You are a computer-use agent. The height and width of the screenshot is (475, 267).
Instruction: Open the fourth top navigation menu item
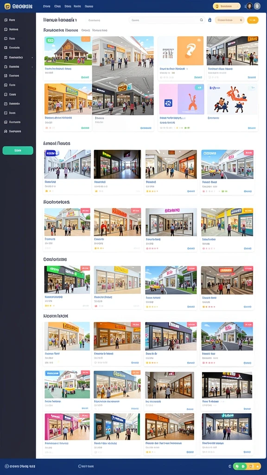[77, 6]
